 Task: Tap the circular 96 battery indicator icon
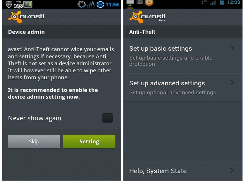pyautogui.click(x=100, y=5)
